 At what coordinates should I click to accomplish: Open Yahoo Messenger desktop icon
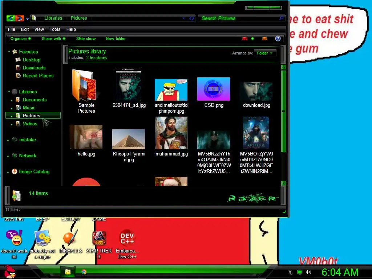point(14,244)
